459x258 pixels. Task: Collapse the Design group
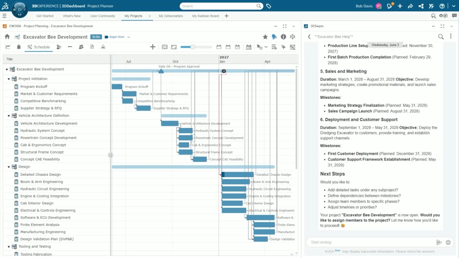point(9,167)
